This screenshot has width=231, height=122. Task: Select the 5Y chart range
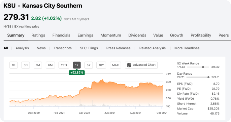click(x=88, y=65)
